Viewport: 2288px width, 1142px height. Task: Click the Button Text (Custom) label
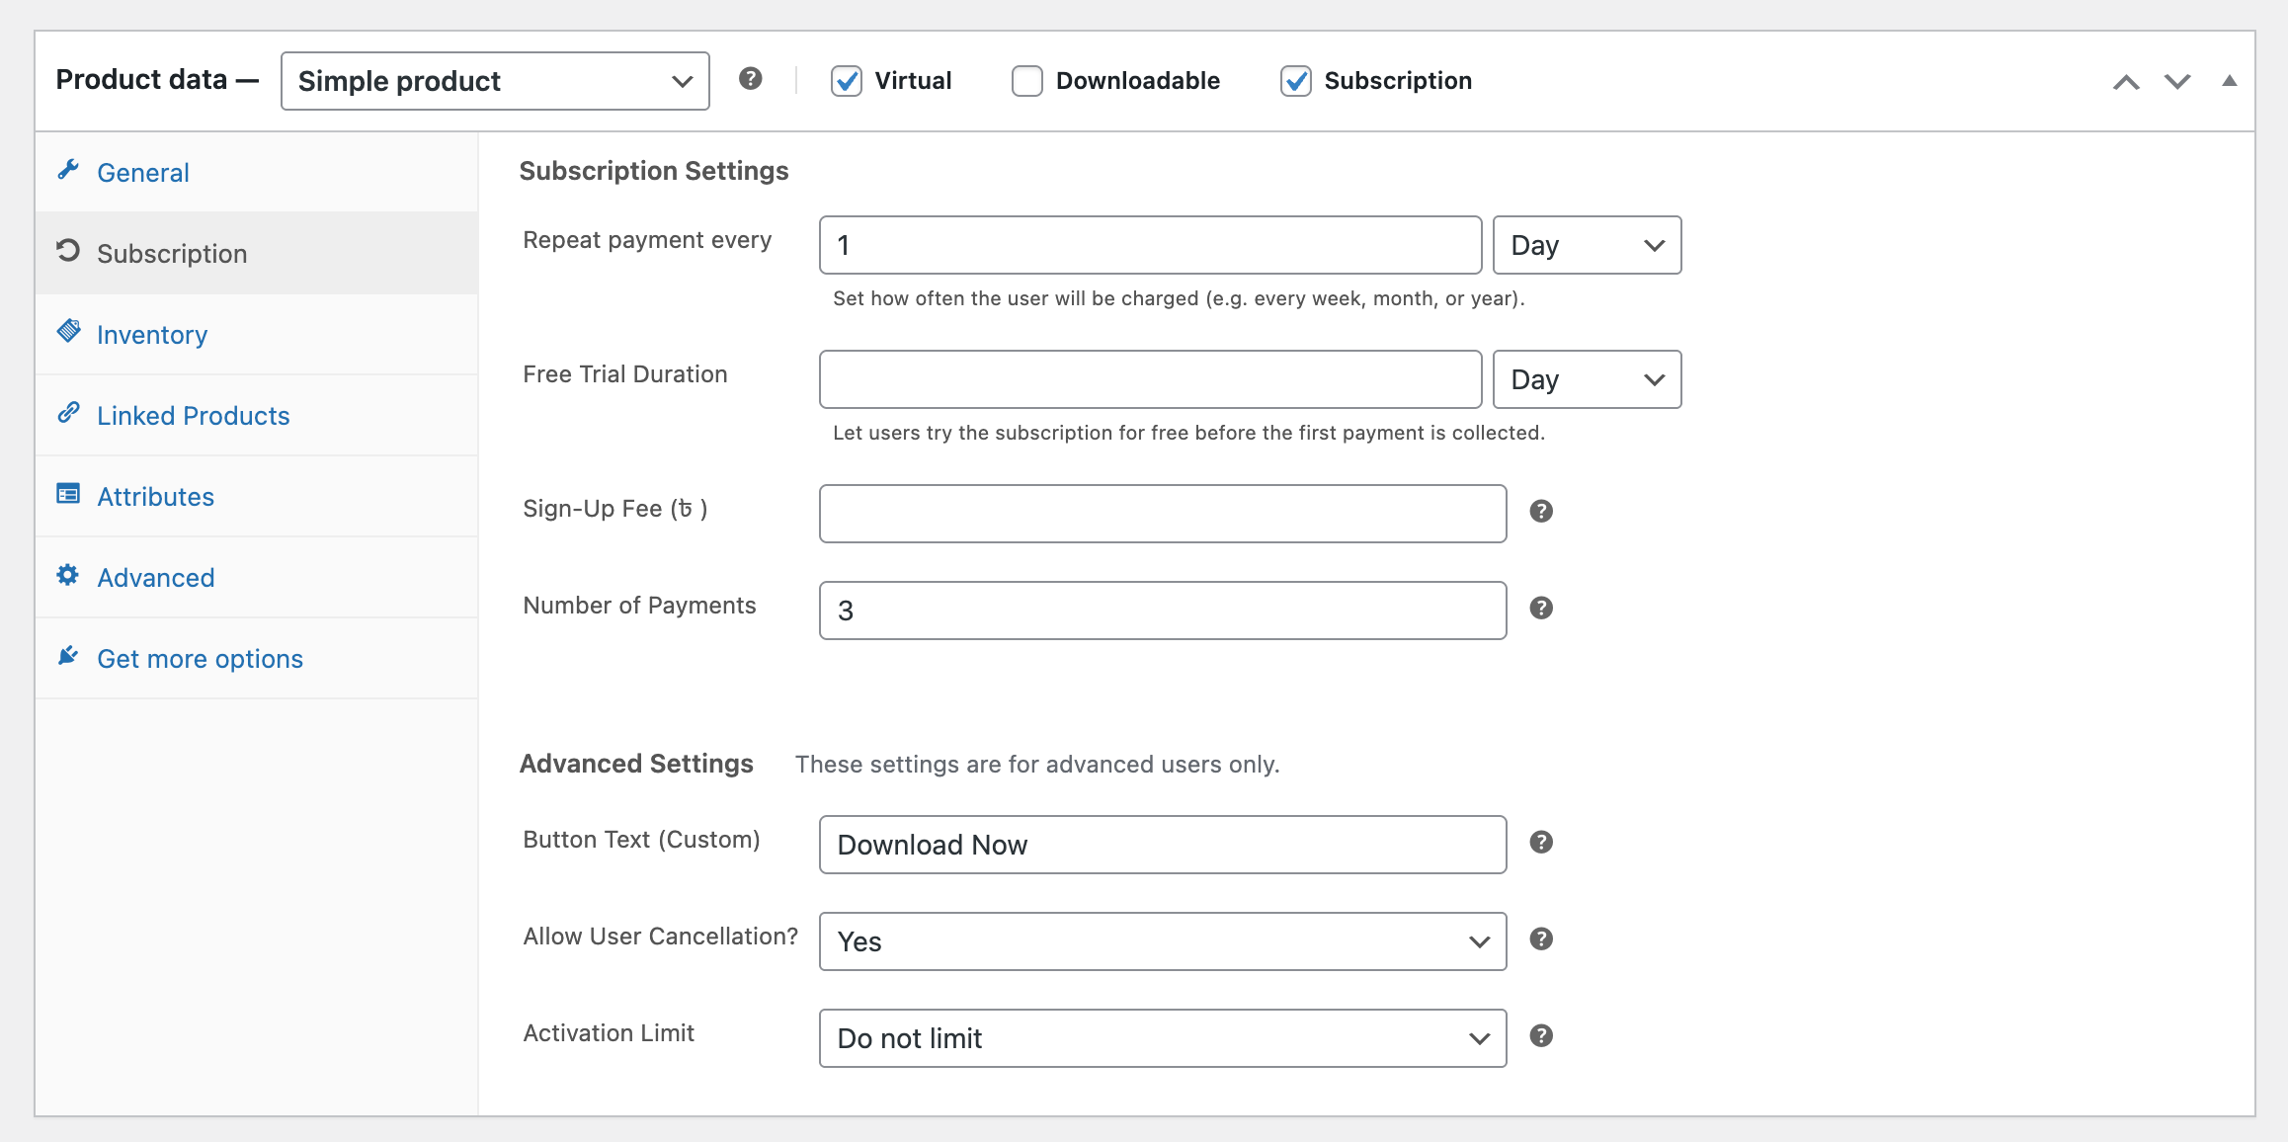641,840
